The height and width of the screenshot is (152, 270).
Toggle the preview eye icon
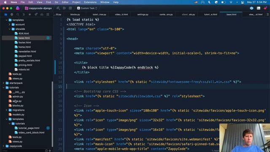coord(251,8)
